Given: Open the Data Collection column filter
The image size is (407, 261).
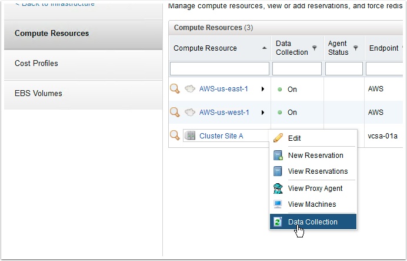Looking at the screenshot, I should (x=315, y=48).
